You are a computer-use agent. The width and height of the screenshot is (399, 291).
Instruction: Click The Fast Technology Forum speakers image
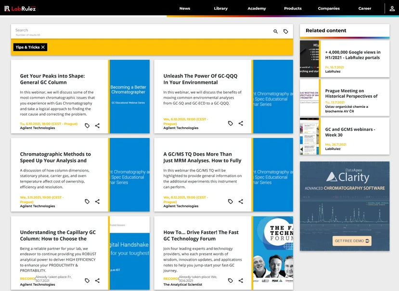coord(273,253)
